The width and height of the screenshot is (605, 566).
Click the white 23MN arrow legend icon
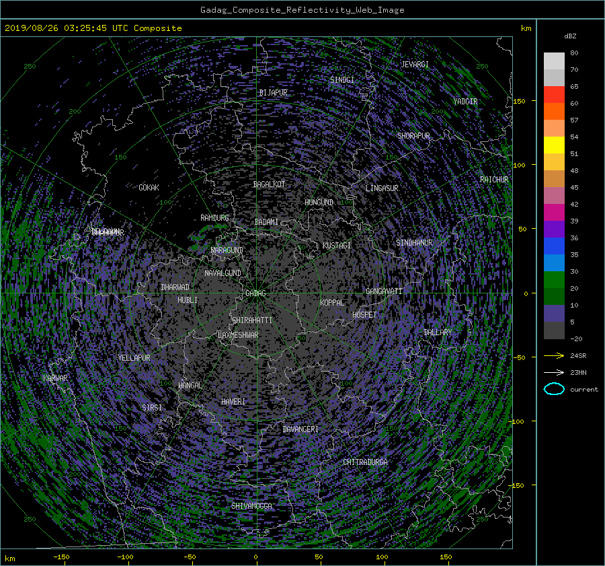pyautogui.click(x=554, y=372)
